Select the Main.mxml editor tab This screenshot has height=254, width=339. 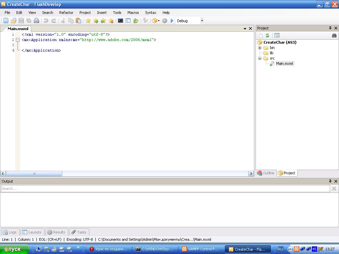pyautogui.click(x=18, y=29)
